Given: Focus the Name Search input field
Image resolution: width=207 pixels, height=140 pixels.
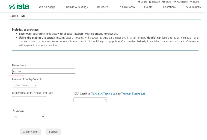Looking at the screenshot, I should coord(43,71).
